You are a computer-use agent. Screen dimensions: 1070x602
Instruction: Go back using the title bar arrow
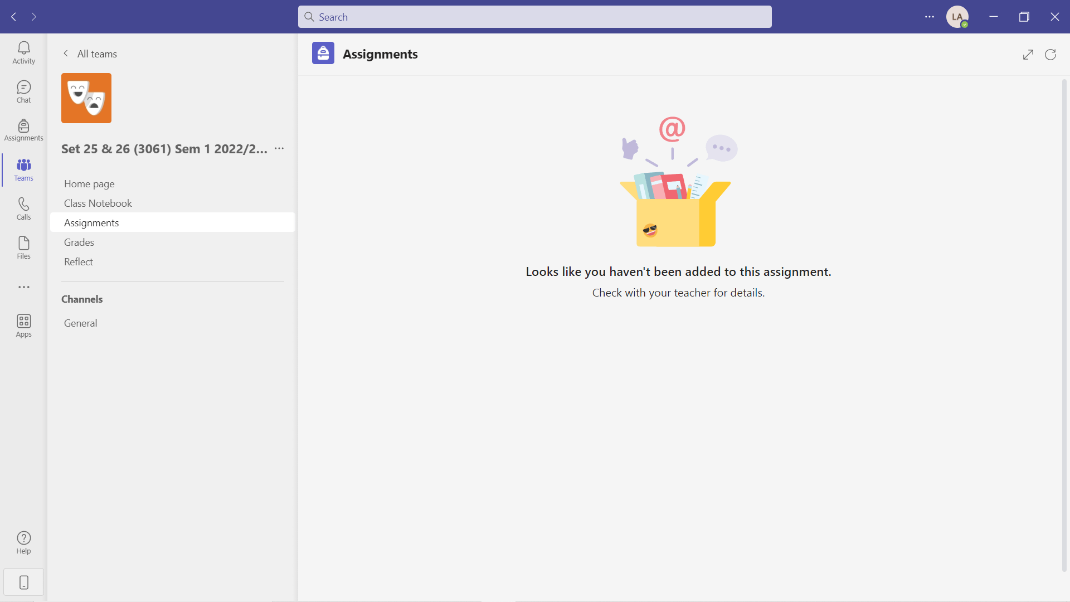click(x=14, y=17)
